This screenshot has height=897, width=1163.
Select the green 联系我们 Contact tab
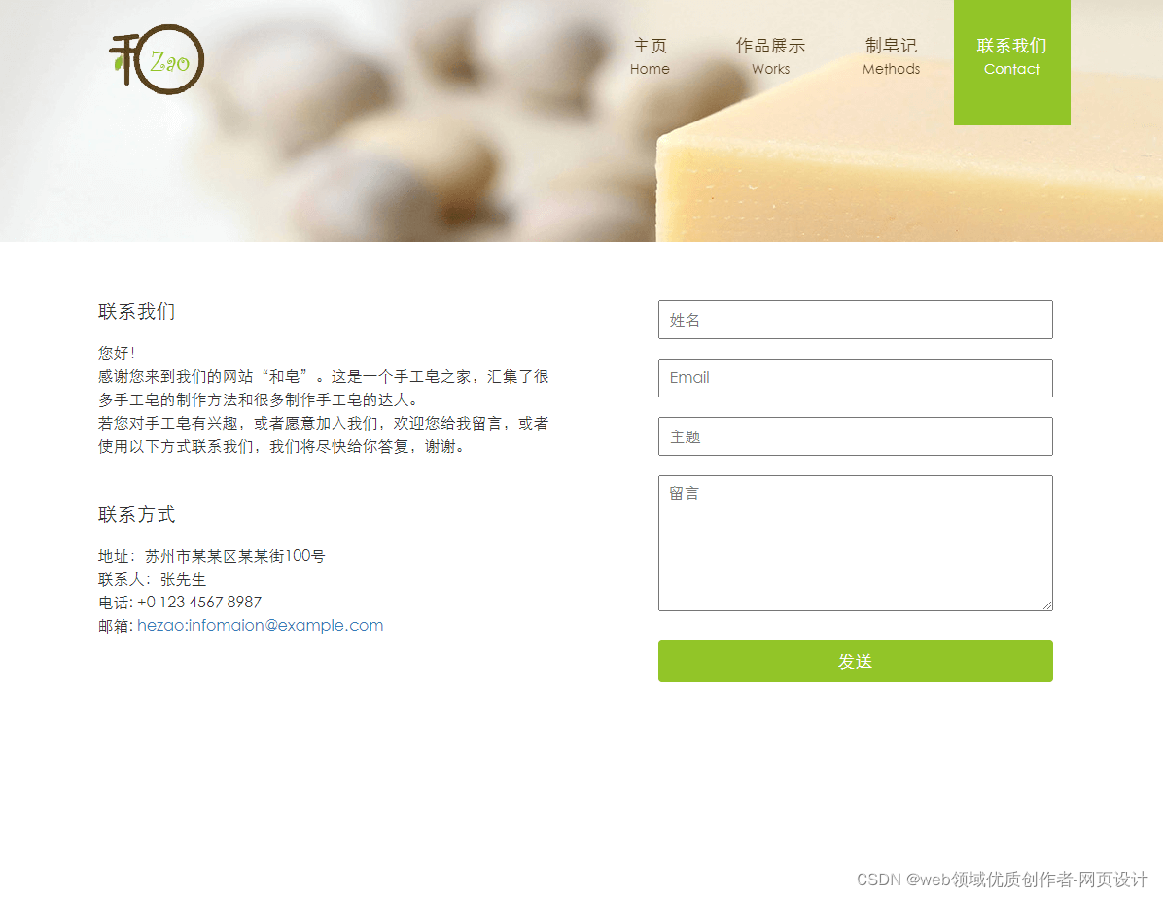[1011, 62]
